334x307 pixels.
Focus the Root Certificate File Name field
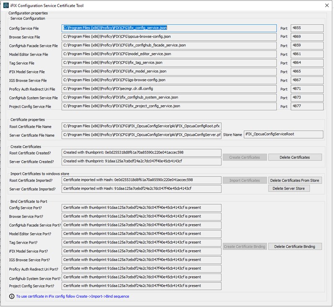click(x=141, y=126)
